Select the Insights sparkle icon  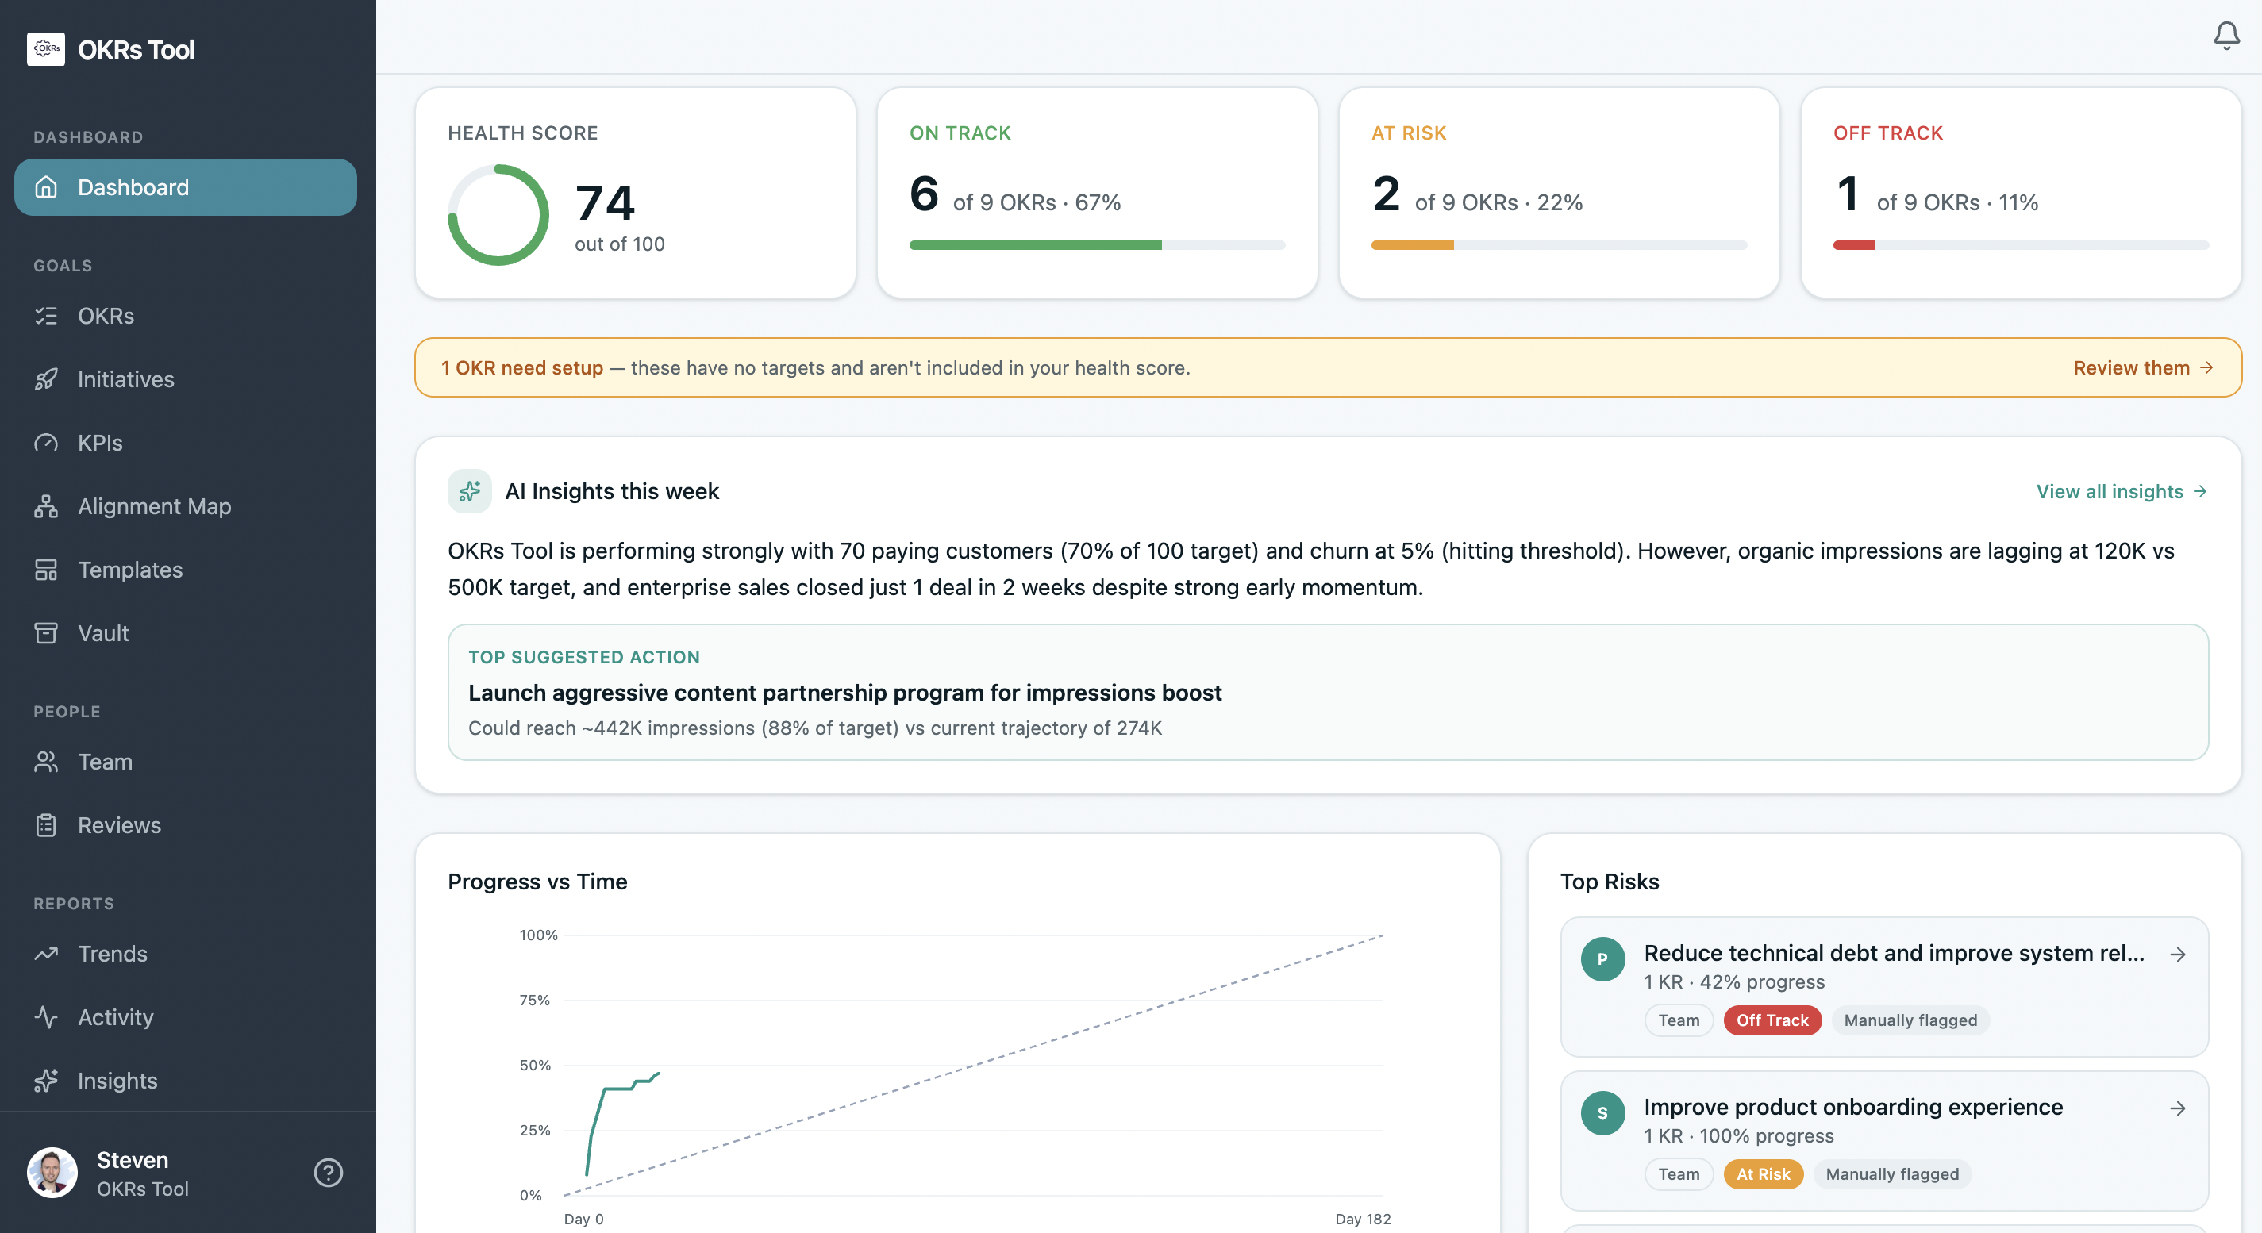pyautogui.click(x=47, y=1081)
